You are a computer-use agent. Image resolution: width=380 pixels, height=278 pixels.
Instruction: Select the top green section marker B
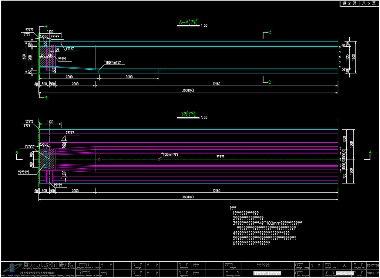46,26
